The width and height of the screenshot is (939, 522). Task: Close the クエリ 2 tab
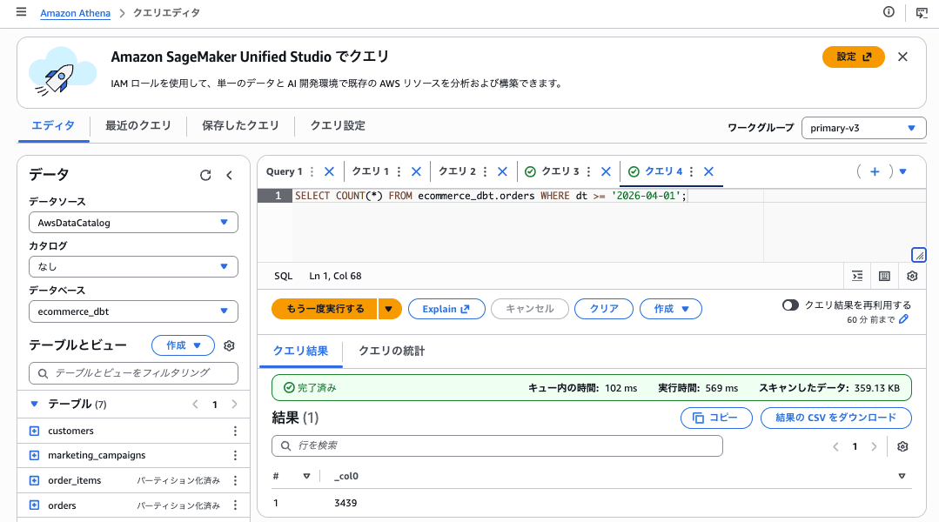502,171
